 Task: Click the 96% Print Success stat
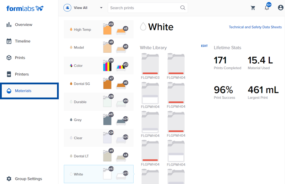(224, 93)
